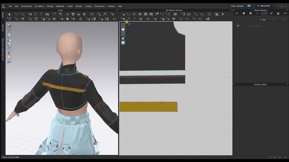Viewport: 289px width, 162px height.
Task: Open the Fabric tab icon in Object Browser
Action: click(x=244, y=13)
